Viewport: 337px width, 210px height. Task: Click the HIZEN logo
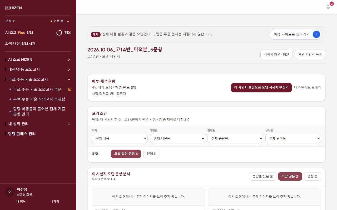pyautogui.click(x=13, y=8)
